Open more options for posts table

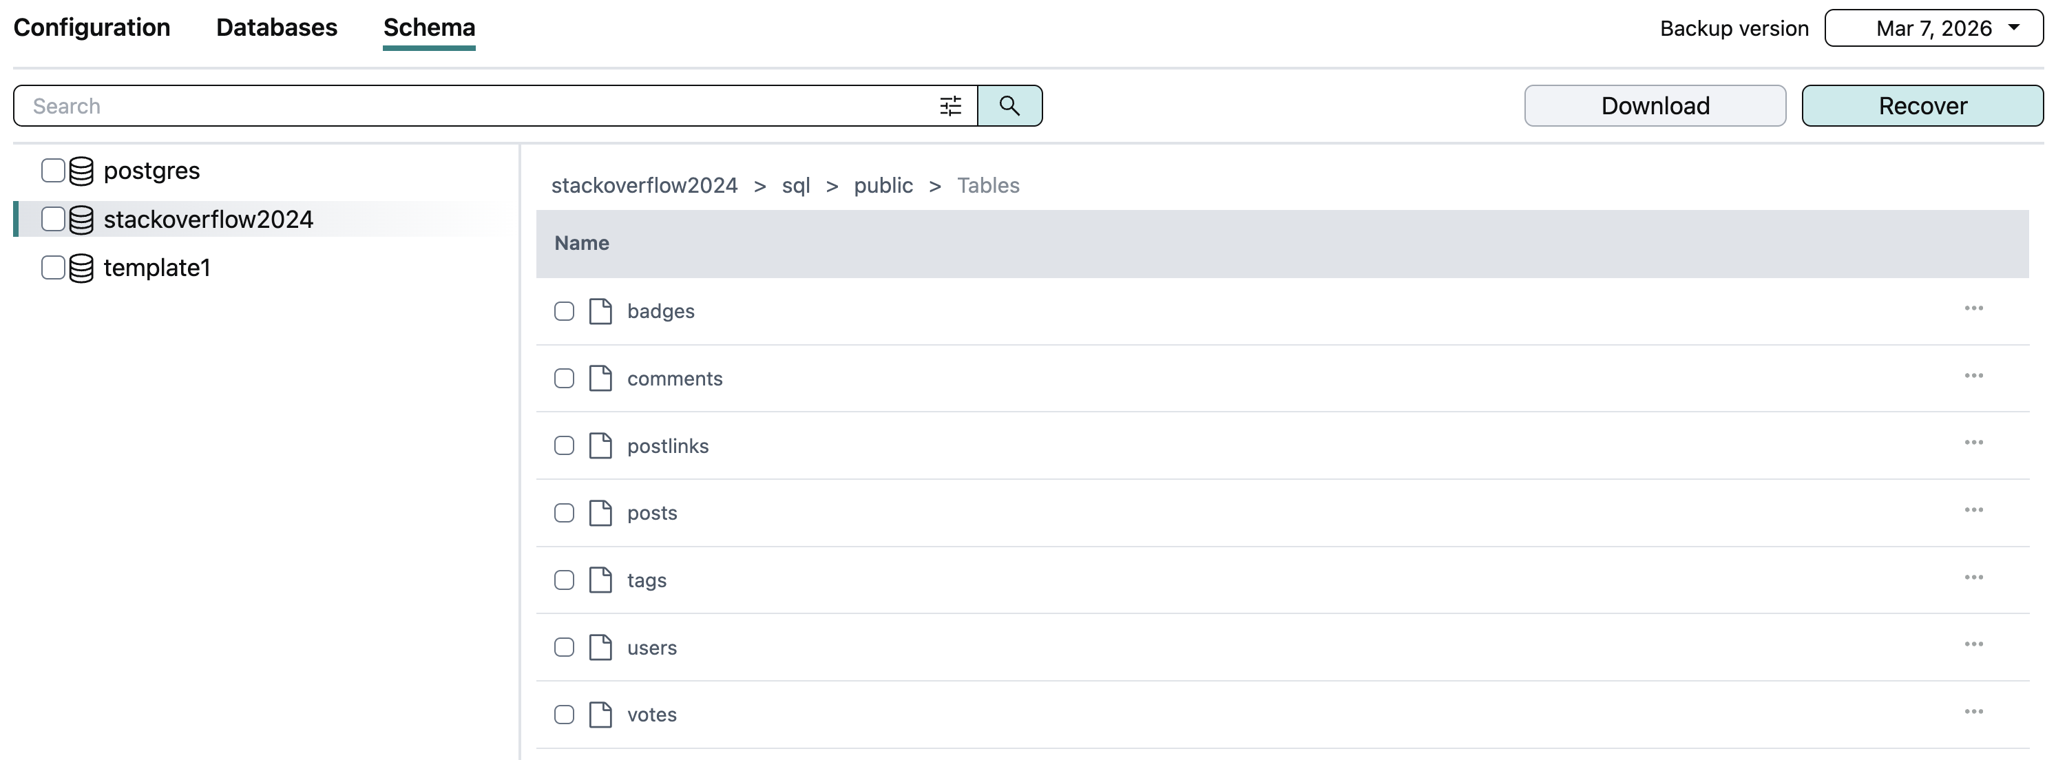tap(1973, 510)
